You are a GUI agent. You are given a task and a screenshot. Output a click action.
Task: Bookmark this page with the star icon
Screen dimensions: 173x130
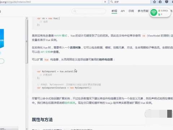click(x=155, y=2)
